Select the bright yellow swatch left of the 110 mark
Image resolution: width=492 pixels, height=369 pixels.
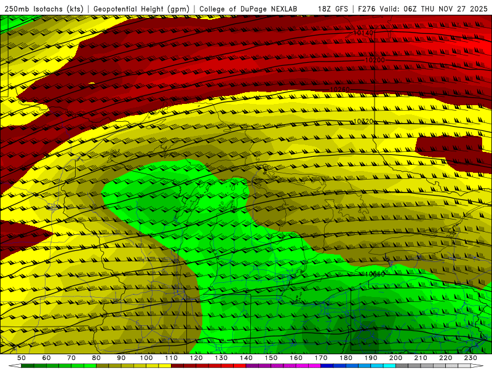165,366
